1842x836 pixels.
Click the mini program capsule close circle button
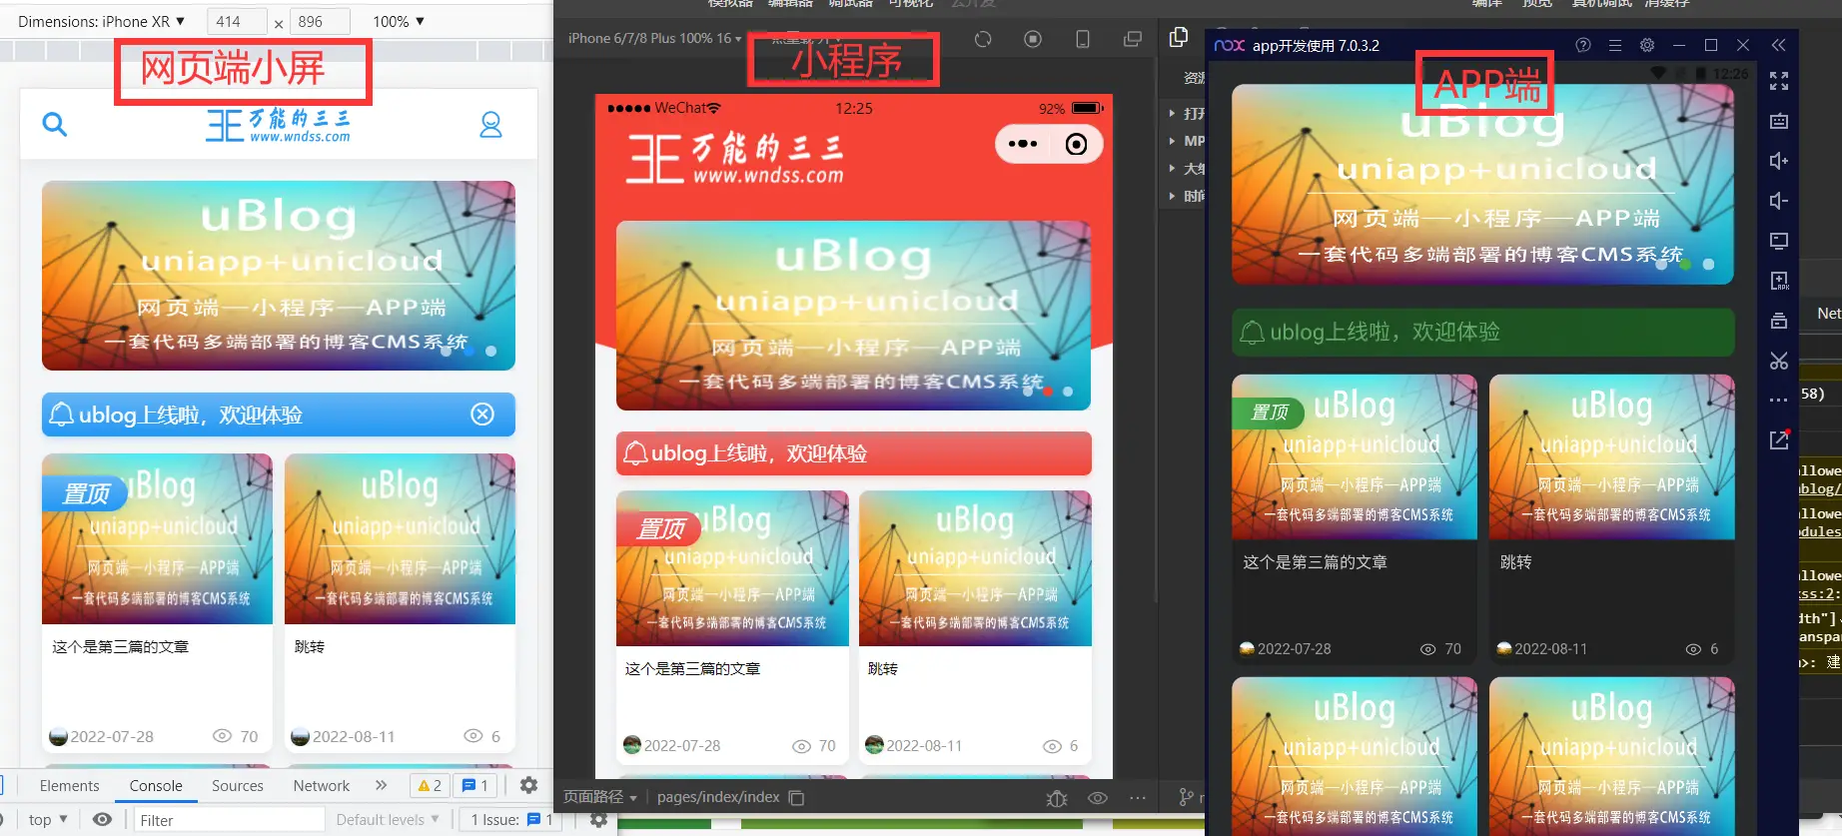(1076, 144)
